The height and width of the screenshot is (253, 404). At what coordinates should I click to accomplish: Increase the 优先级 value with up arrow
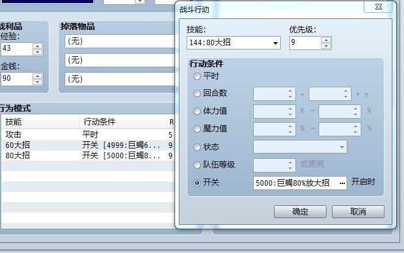tap(326, 40)
